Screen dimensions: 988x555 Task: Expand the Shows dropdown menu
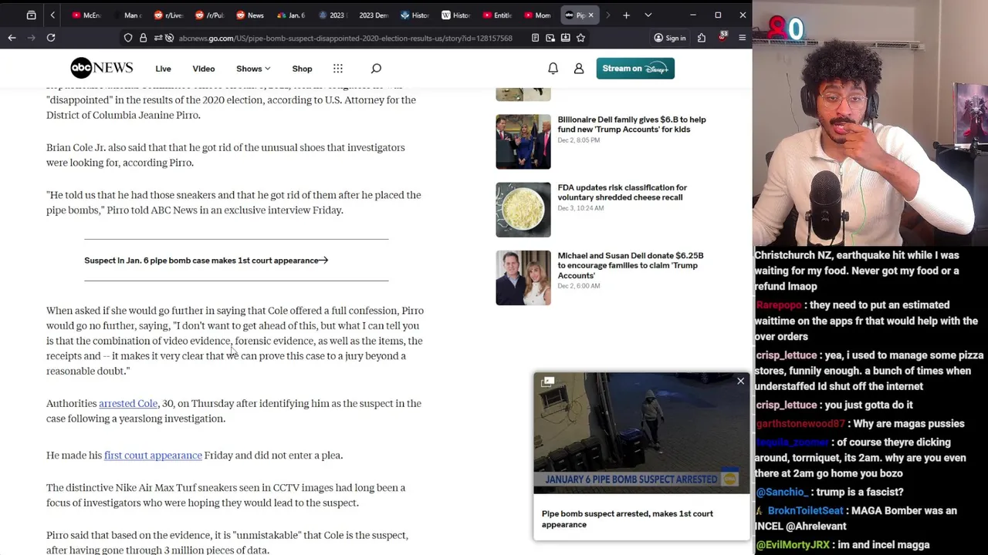pos(253,69)
